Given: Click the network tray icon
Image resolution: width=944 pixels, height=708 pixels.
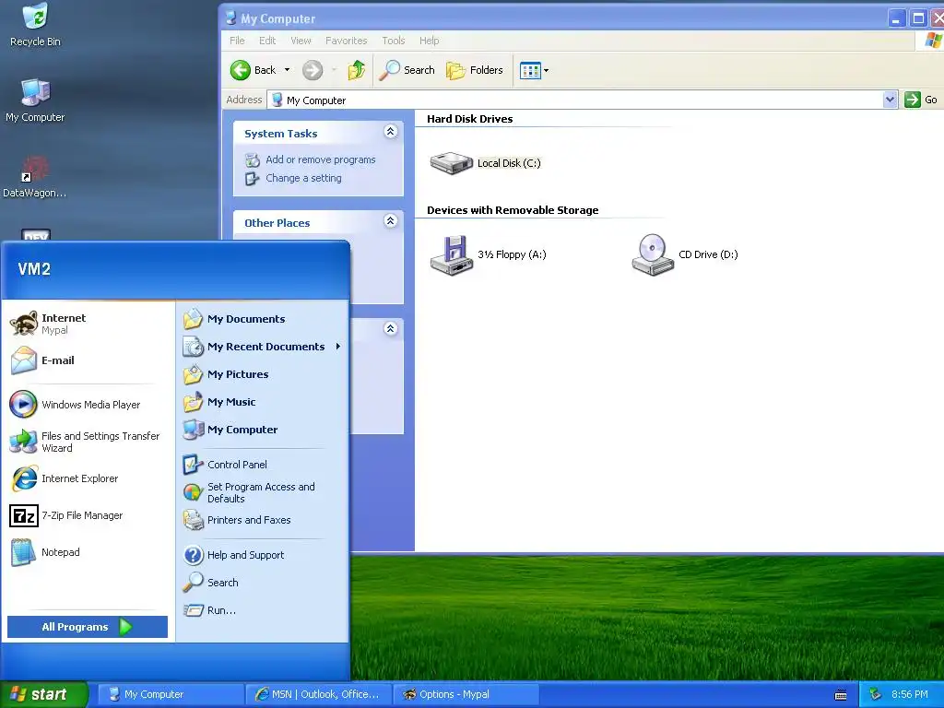Looking at the screenshot, I should [876, 695].
